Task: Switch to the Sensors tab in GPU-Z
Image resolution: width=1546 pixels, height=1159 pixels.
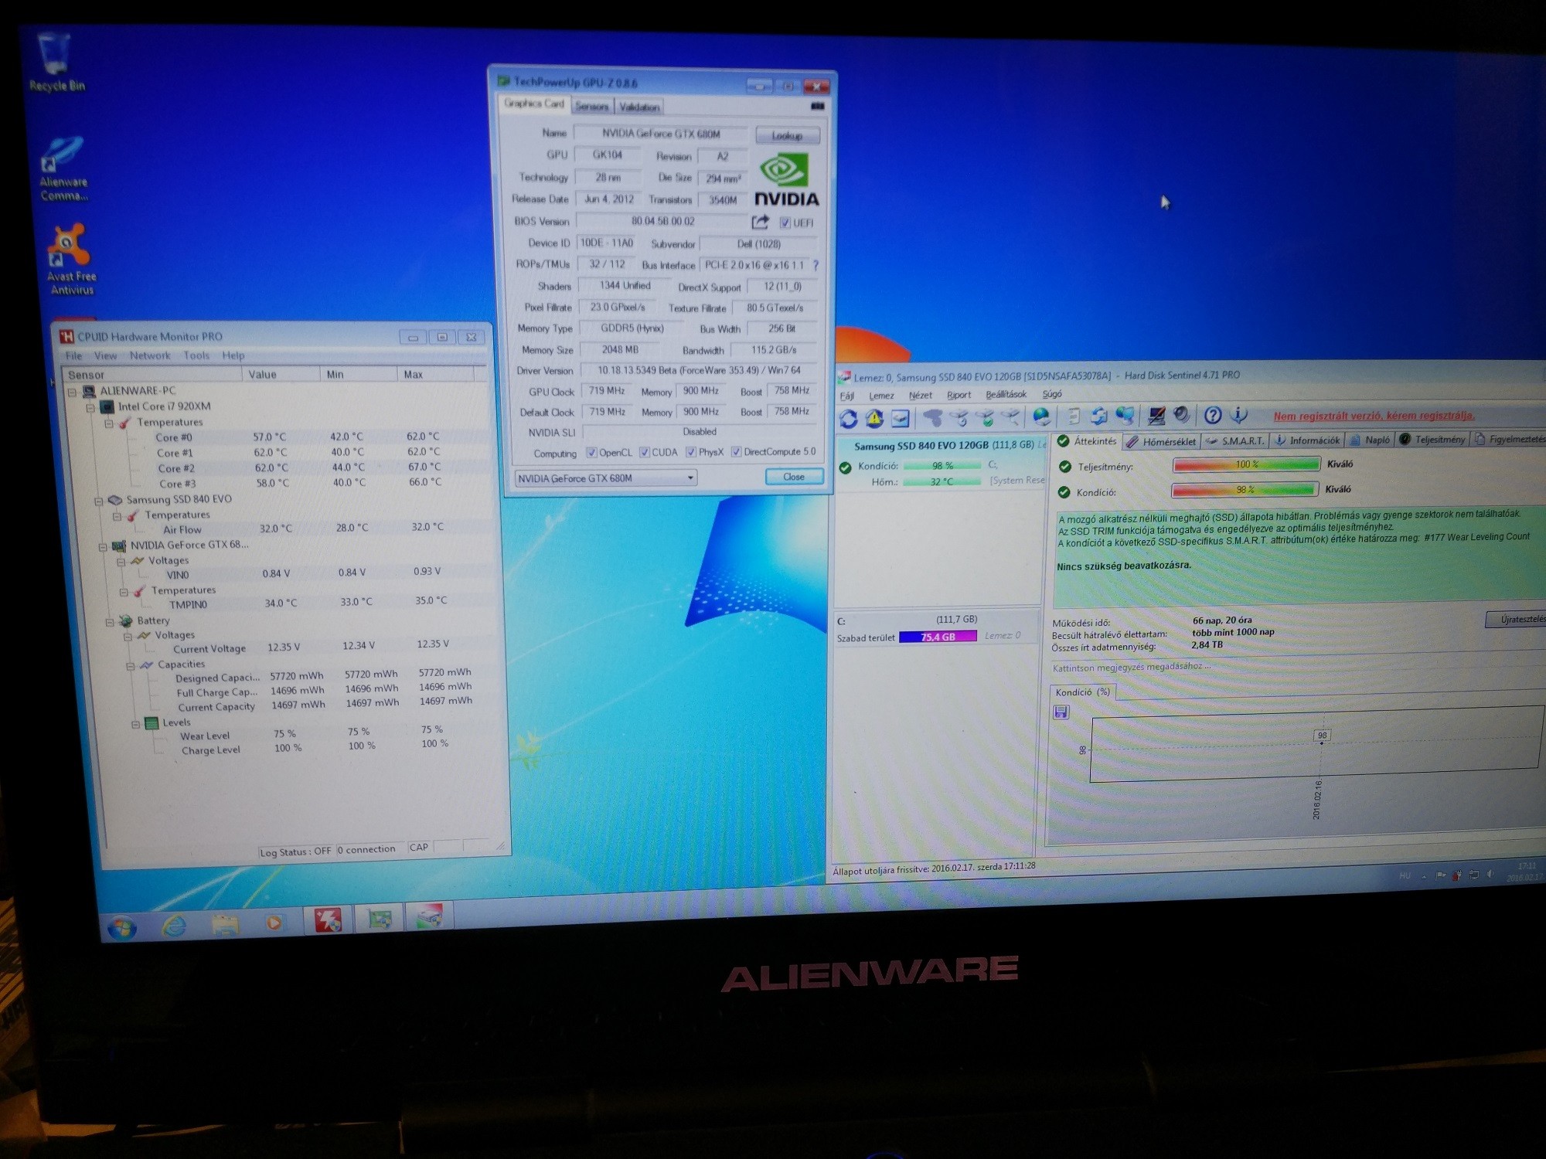Action: pos(592,107)
